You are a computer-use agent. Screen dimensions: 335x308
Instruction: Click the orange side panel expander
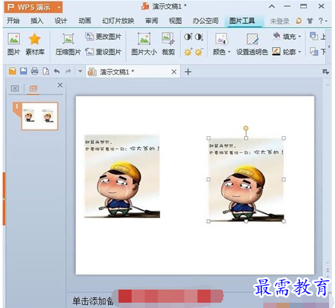point(4,199)
